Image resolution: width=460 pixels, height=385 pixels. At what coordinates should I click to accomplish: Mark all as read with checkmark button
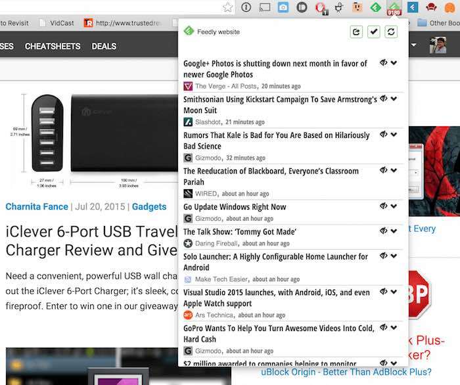tap(373, 32)
